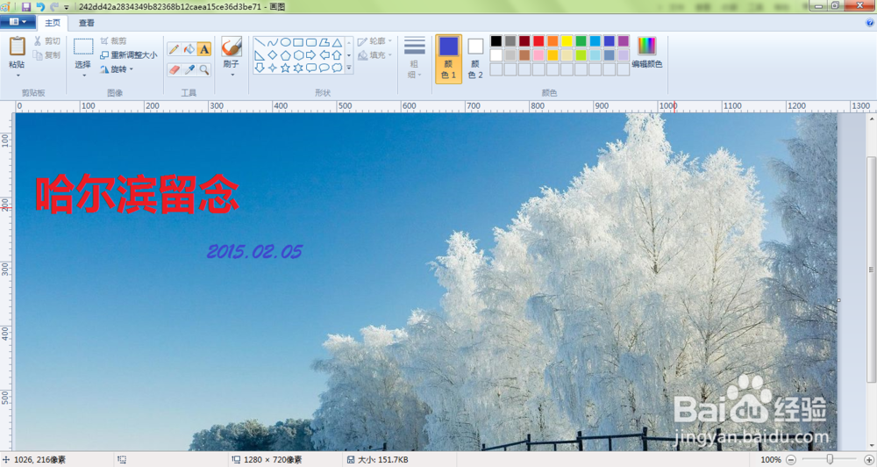Click the zoom in plus button
This screenshot has width=877, height=467.
pyautogui.click(x=868, y=460)
